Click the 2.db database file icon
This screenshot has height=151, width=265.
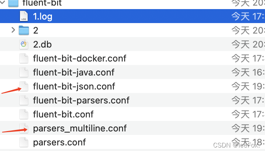pos(23,44)
